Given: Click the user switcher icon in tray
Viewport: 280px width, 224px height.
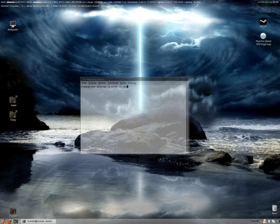Looking at the screenshot, I should tap(265, 221).
